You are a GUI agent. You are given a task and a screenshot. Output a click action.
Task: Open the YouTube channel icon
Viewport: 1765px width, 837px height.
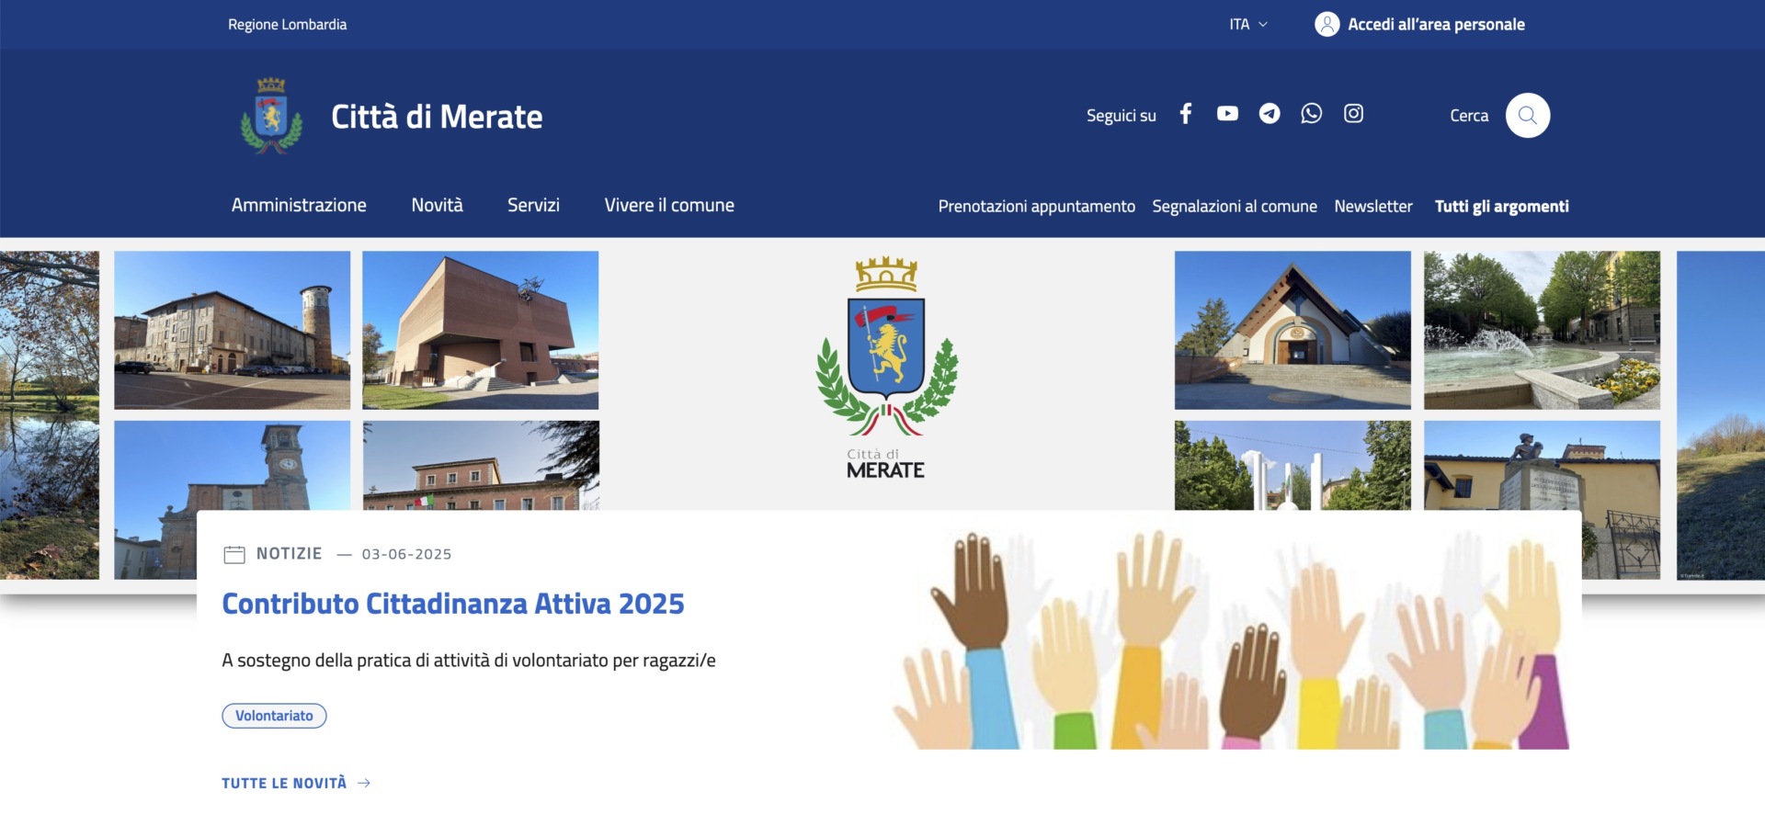pyautogui.click(x=1227, y=114)
